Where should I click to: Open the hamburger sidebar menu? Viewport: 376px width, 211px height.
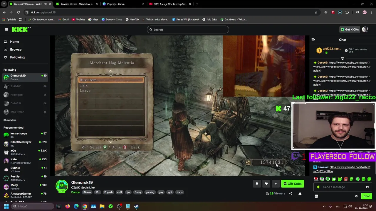[x=6, y=29]
